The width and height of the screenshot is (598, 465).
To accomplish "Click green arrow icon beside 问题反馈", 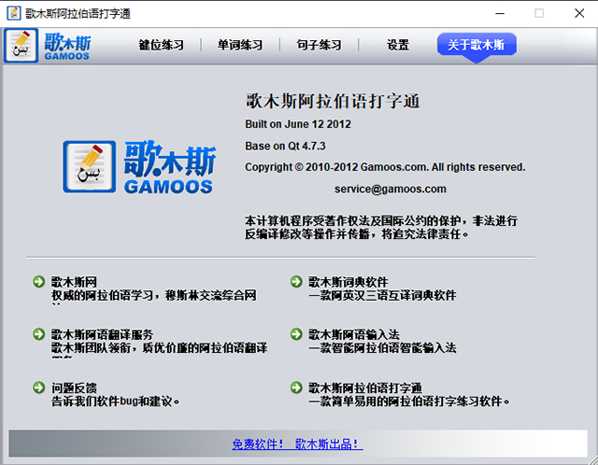I will click(x=39, y=387).
